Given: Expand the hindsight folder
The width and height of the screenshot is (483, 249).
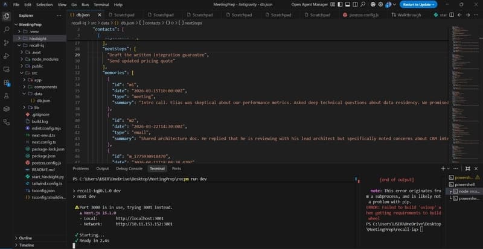Looking at the screenshot, I should click(37, 39).
